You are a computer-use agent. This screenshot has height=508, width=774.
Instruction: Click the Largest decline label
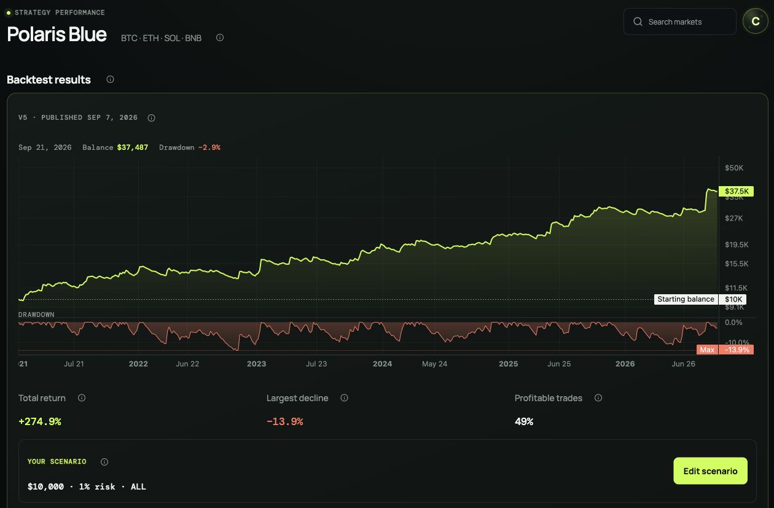coord(297,398)
